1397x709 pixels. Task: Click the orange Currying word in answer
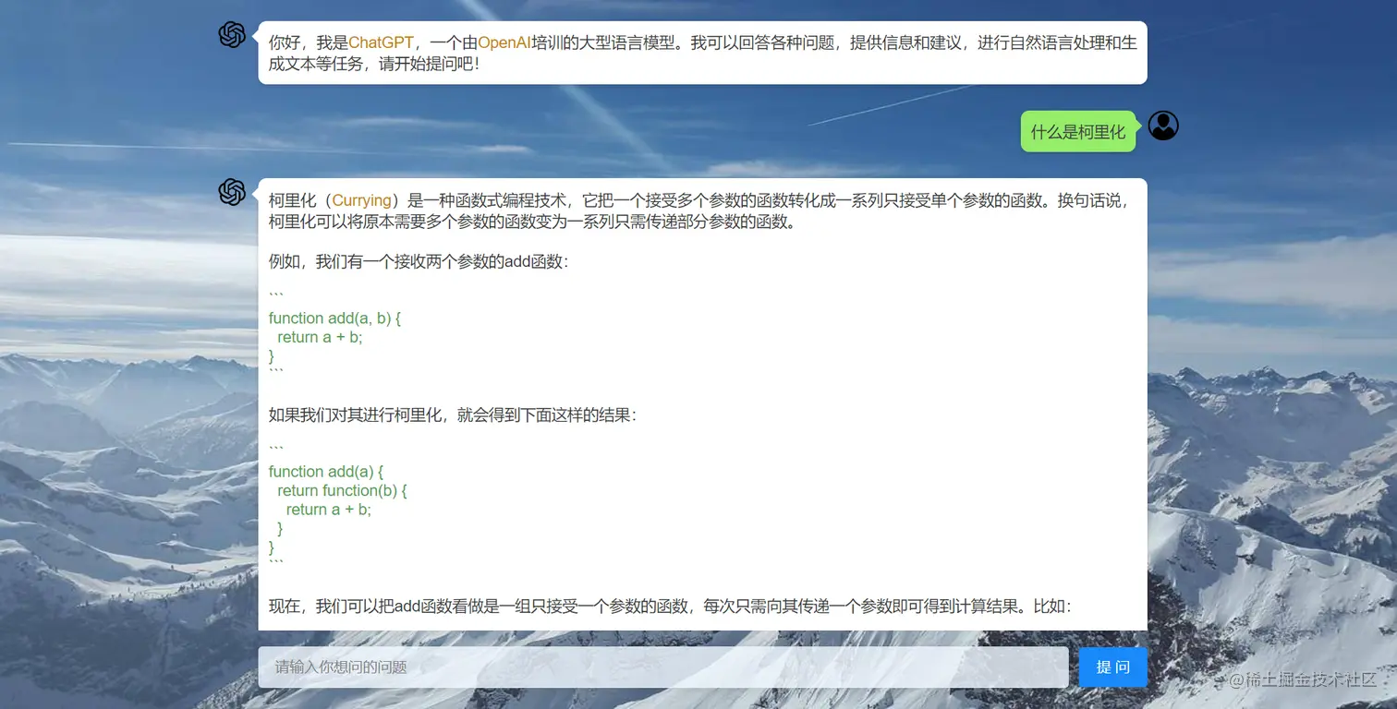pos(361,200)
